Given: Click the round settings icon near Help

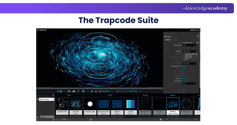Looking at the screenshot, I should pos(161,119).
